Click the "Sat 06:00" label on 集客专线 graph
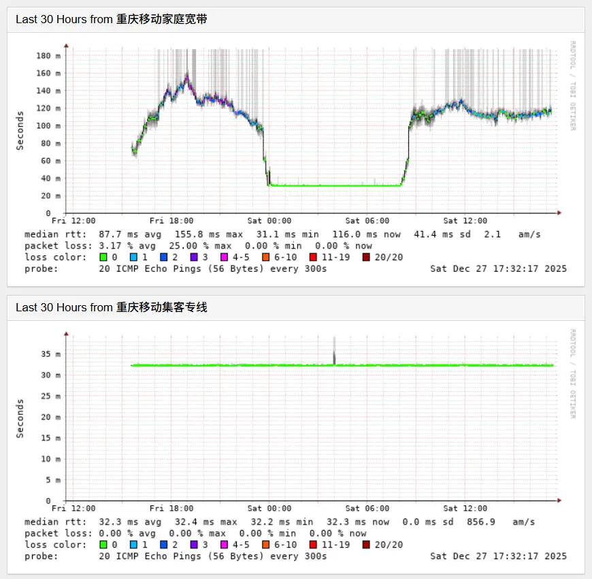592x579 pixels. (367, 508)
